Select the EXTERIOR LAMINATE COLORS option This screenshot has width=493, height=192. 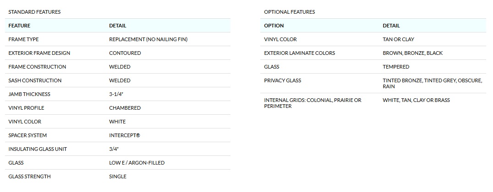click(299, 53)
